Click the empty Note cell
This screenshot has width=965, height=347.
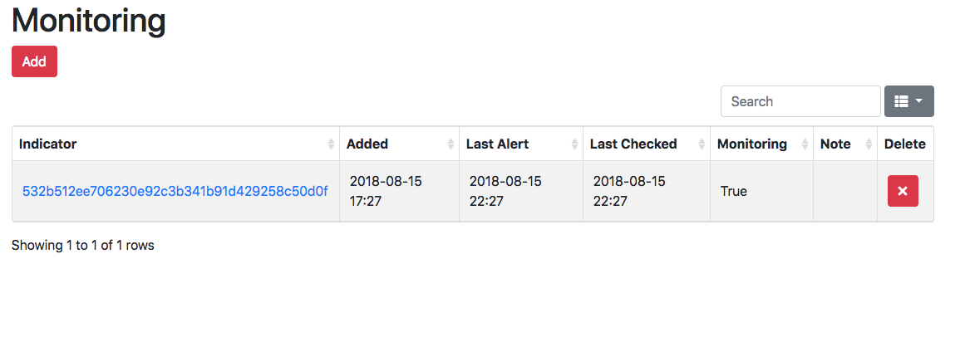click(844, 191)
